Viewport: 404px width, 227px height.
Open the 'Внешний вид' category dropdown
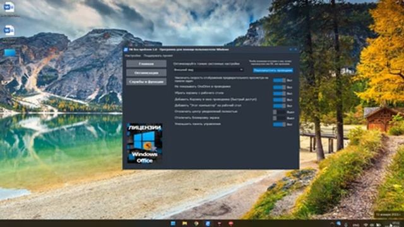point(208,70)
